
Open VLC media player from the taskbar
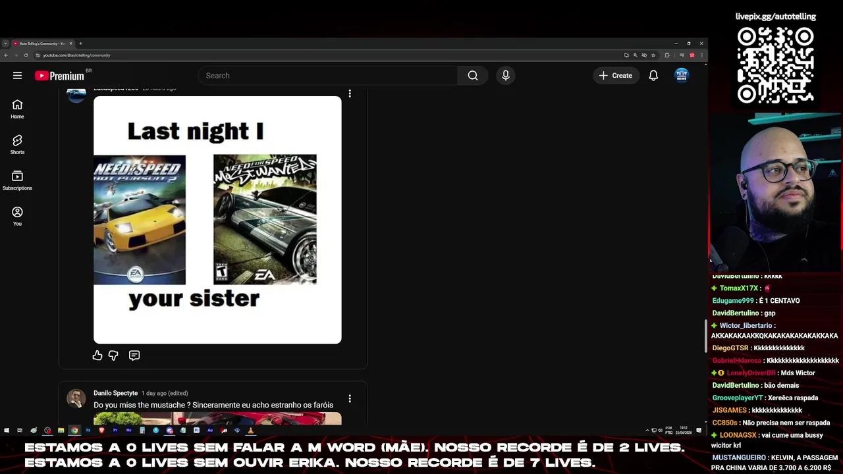pyautogui.click(x=250, y=430)
